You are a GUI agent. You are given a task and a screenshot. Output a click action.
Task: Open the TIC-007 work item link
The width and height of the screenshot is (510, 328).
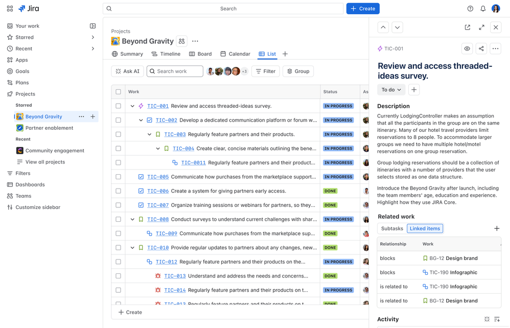point(158,205)
